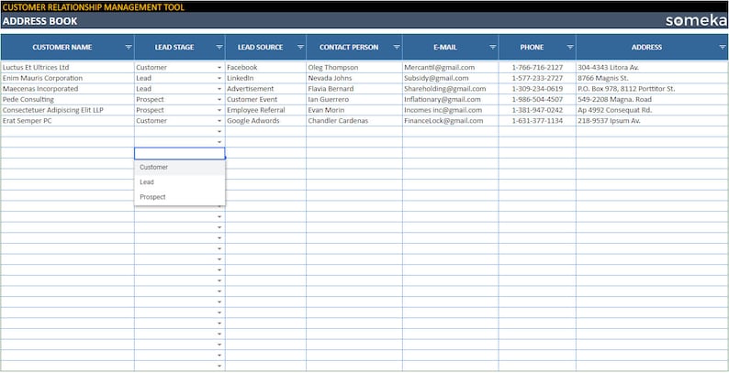Select phone number 1-577-233-2727
729x373 pixels.
537,79
